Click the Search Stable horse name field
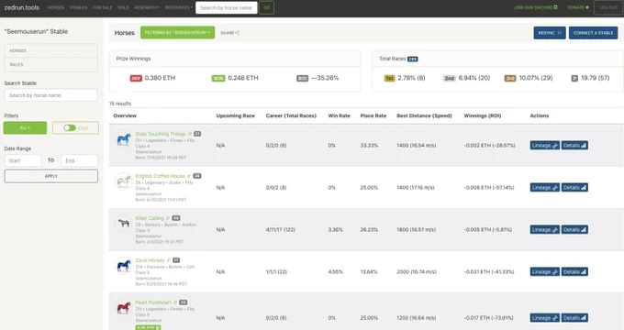The image size is (624, 330). (50, 95)
